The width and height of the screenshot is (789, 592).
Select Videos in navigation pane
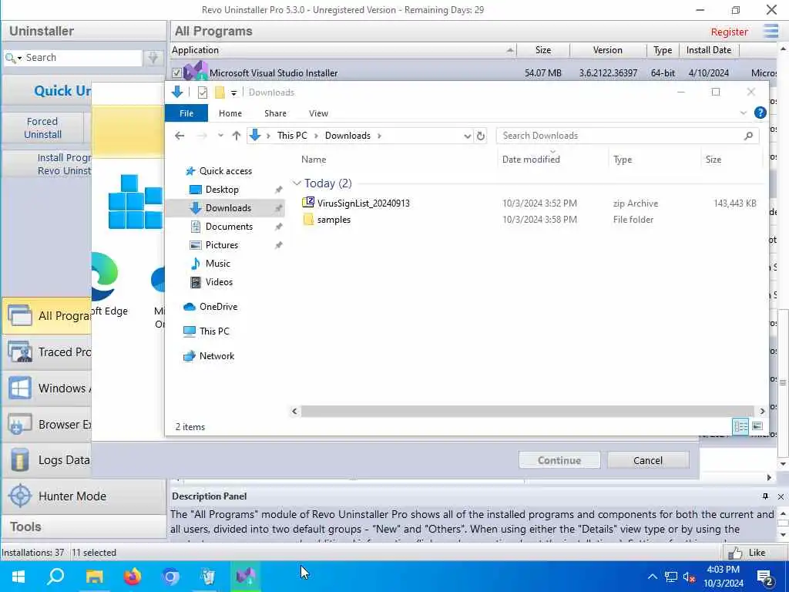[219, 282]
